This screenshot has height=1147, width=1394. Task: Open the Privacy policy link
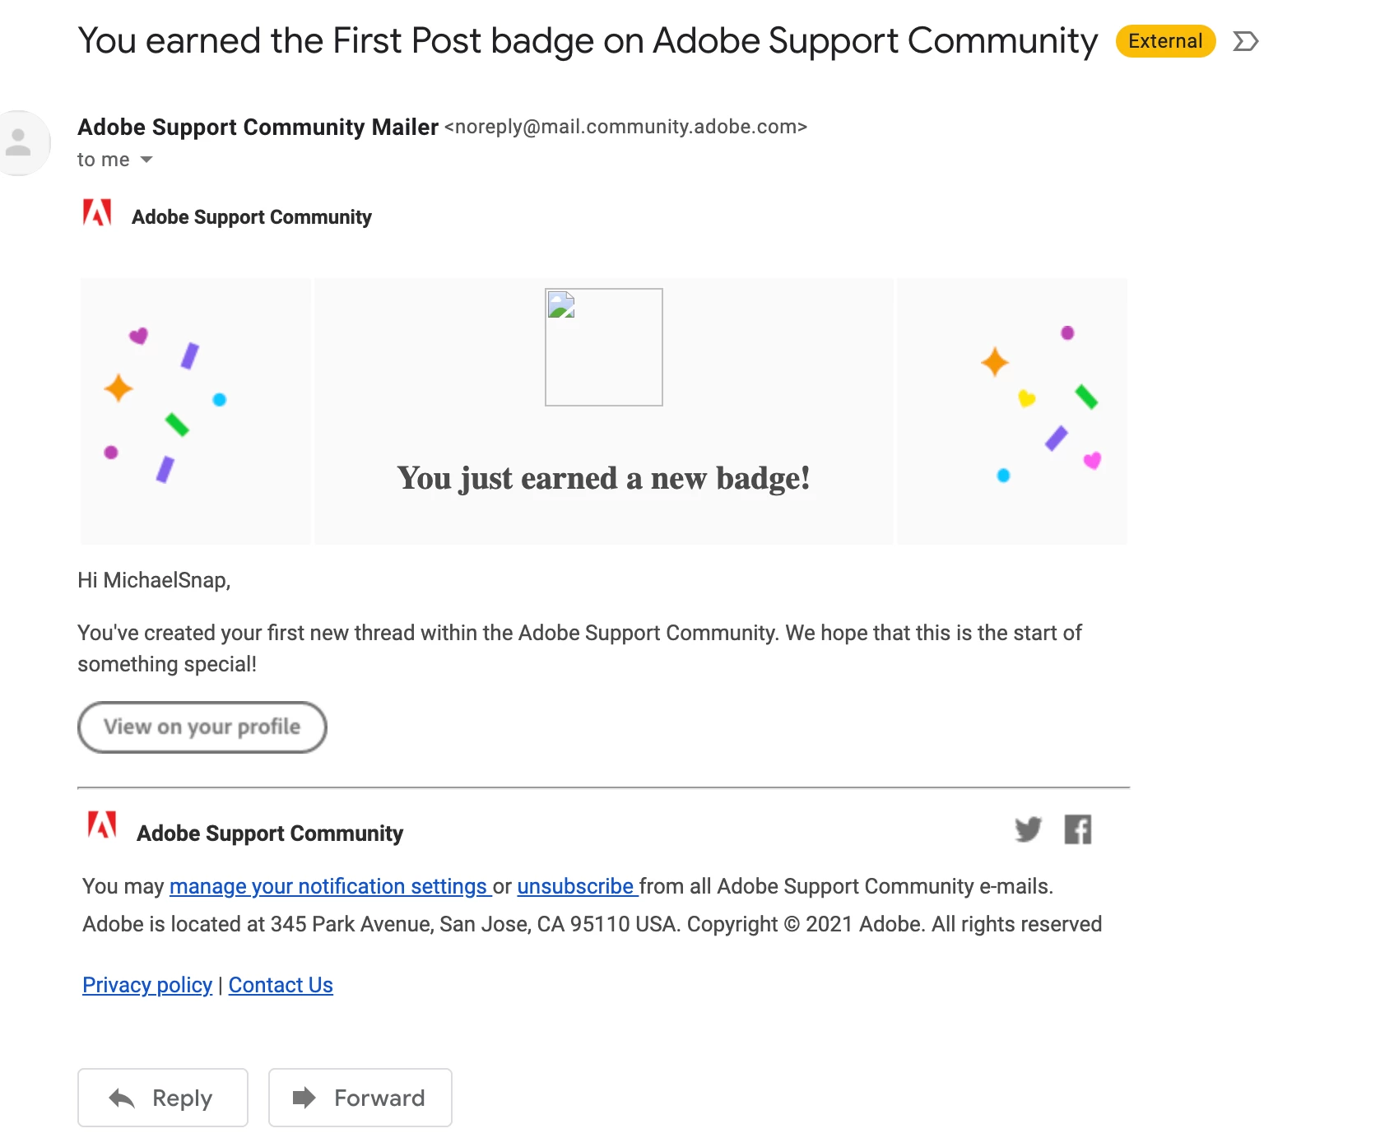tap(147, 985)
